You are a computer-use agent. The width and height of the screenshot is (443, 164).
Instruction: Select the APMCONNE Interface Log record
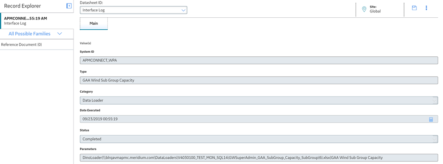coord(37,21)
